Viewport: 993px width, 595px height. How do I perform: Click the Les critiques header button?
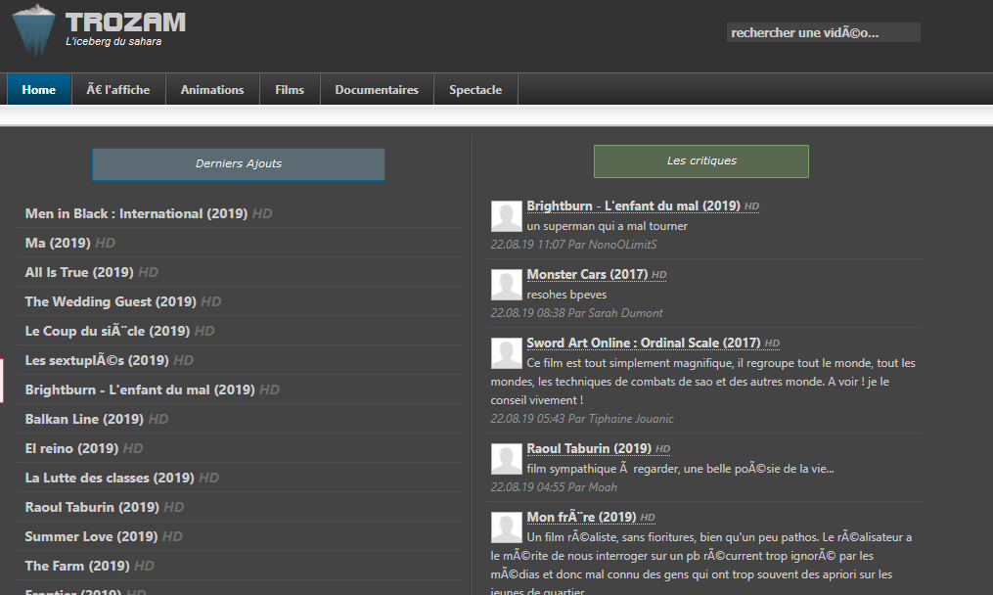tap(701, 160)
